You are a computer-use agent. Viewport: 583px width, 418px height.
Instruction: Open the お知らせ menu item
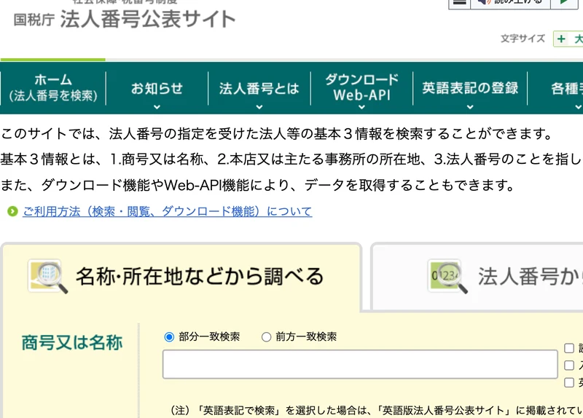point(157,88)
